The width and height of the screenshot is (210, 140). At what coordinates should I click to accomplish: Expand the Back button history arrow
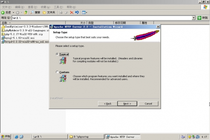(13, 13)
